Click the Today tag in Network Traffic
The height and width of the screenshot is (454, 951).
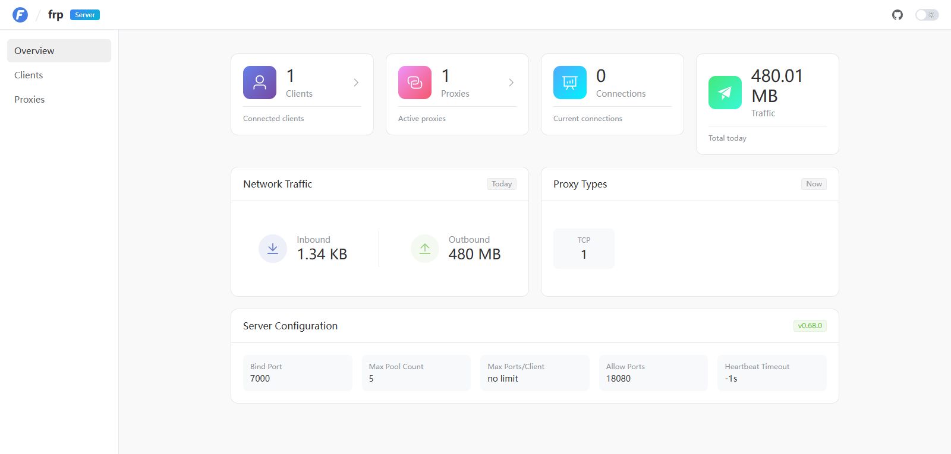502,184
